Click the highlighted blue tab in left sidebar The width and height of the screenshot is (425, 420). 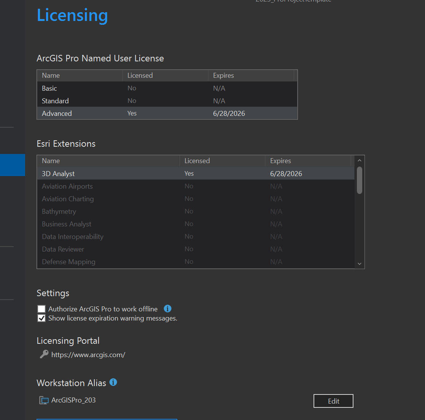click(x=13, y=165)
